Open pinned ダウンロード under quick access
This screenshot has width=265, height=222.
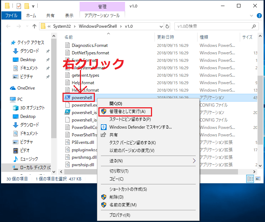29,51
